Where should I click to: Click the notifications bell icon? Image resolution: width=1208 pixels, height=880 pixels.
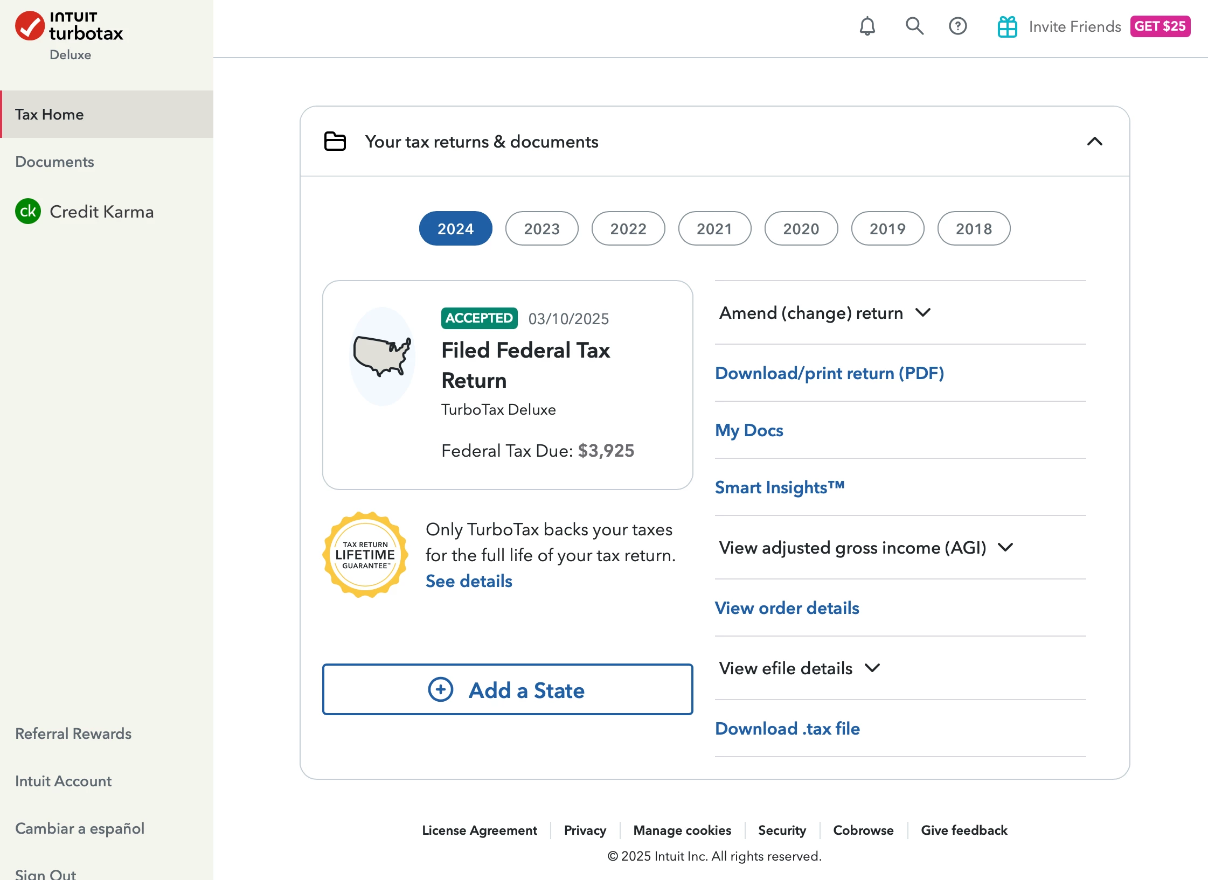pos(867,26)
